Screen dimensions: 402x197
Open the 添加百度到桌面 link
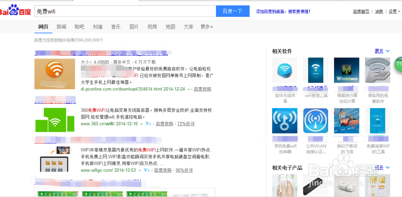[x=283, y=12]
